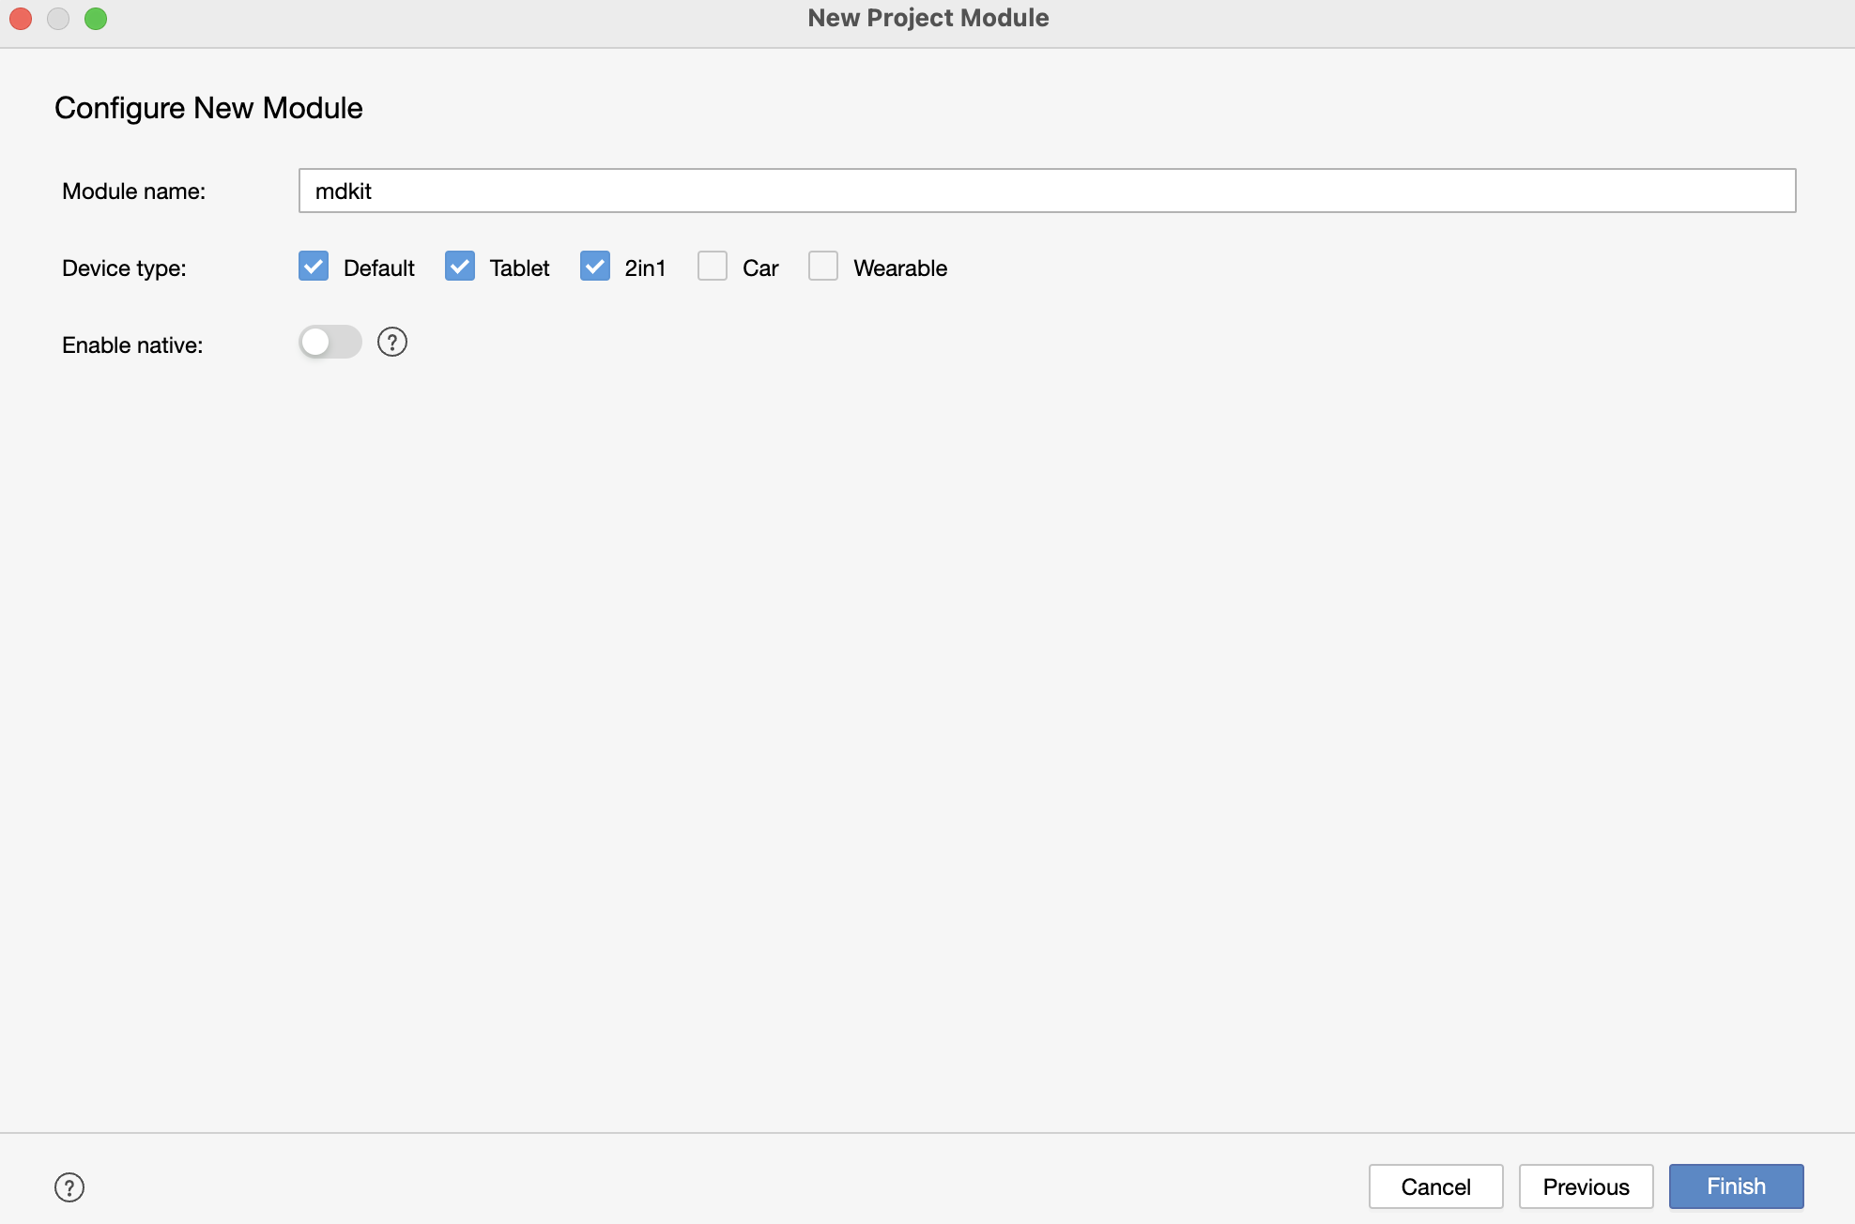Click the Default label text
Screen dimensions: 1855x1224
coord(378,268)
